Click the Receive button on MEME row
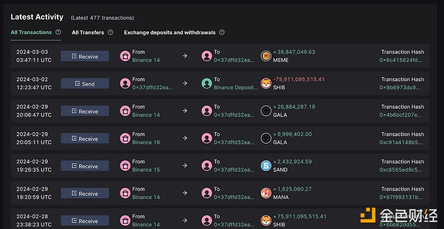This screenshot has height=229, width=444. (85, 56)
